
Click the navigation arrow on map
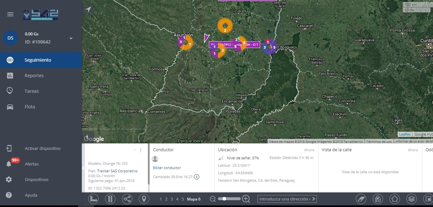88,10
